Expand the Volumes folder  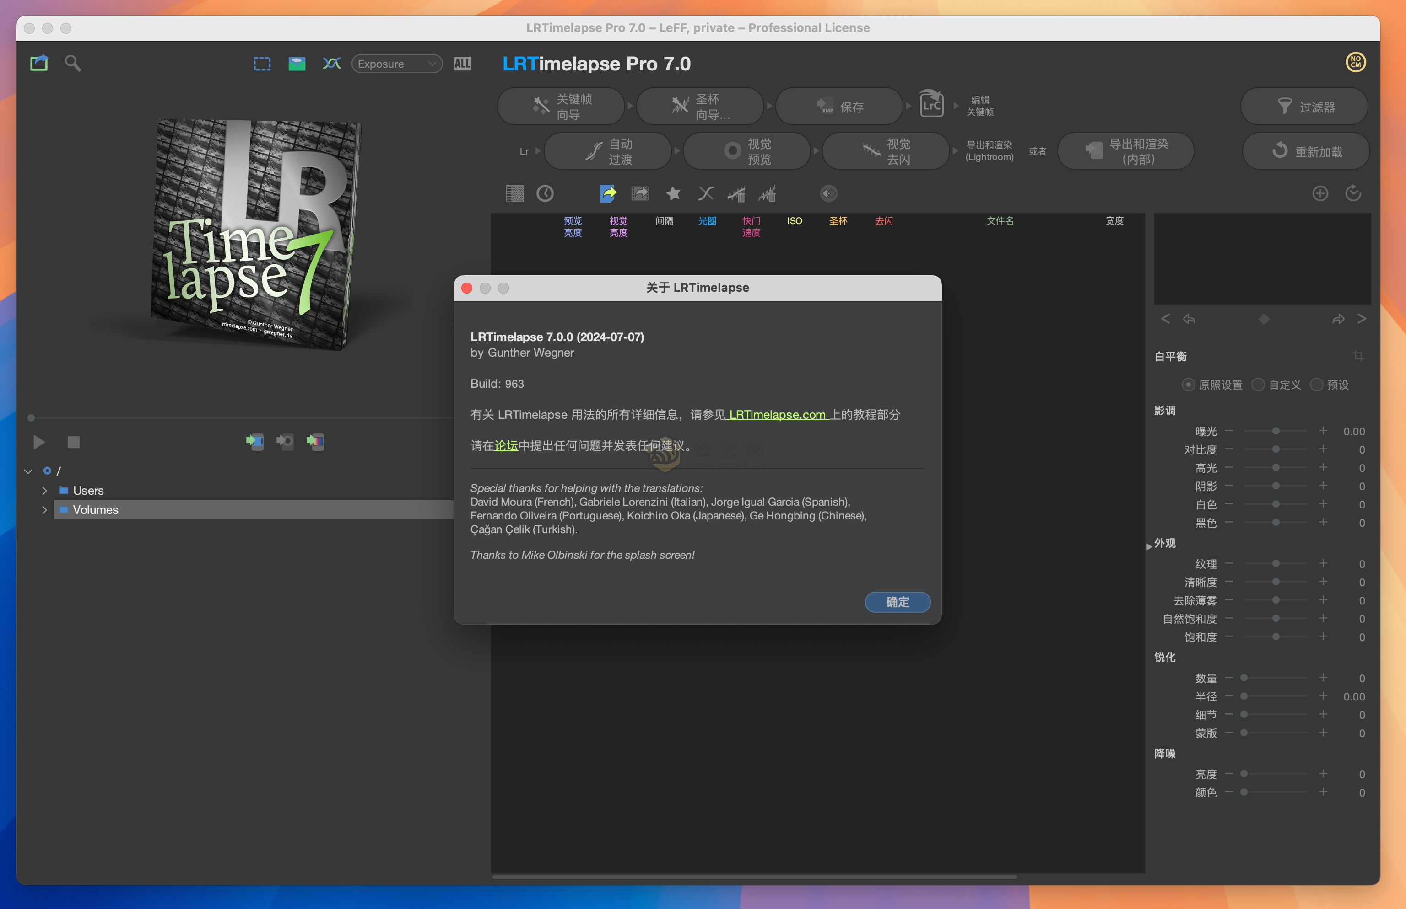click(44, 510)
